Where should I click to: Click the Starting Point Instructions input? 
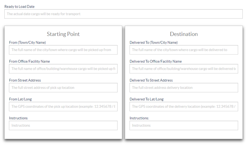[x=63, y=125]
